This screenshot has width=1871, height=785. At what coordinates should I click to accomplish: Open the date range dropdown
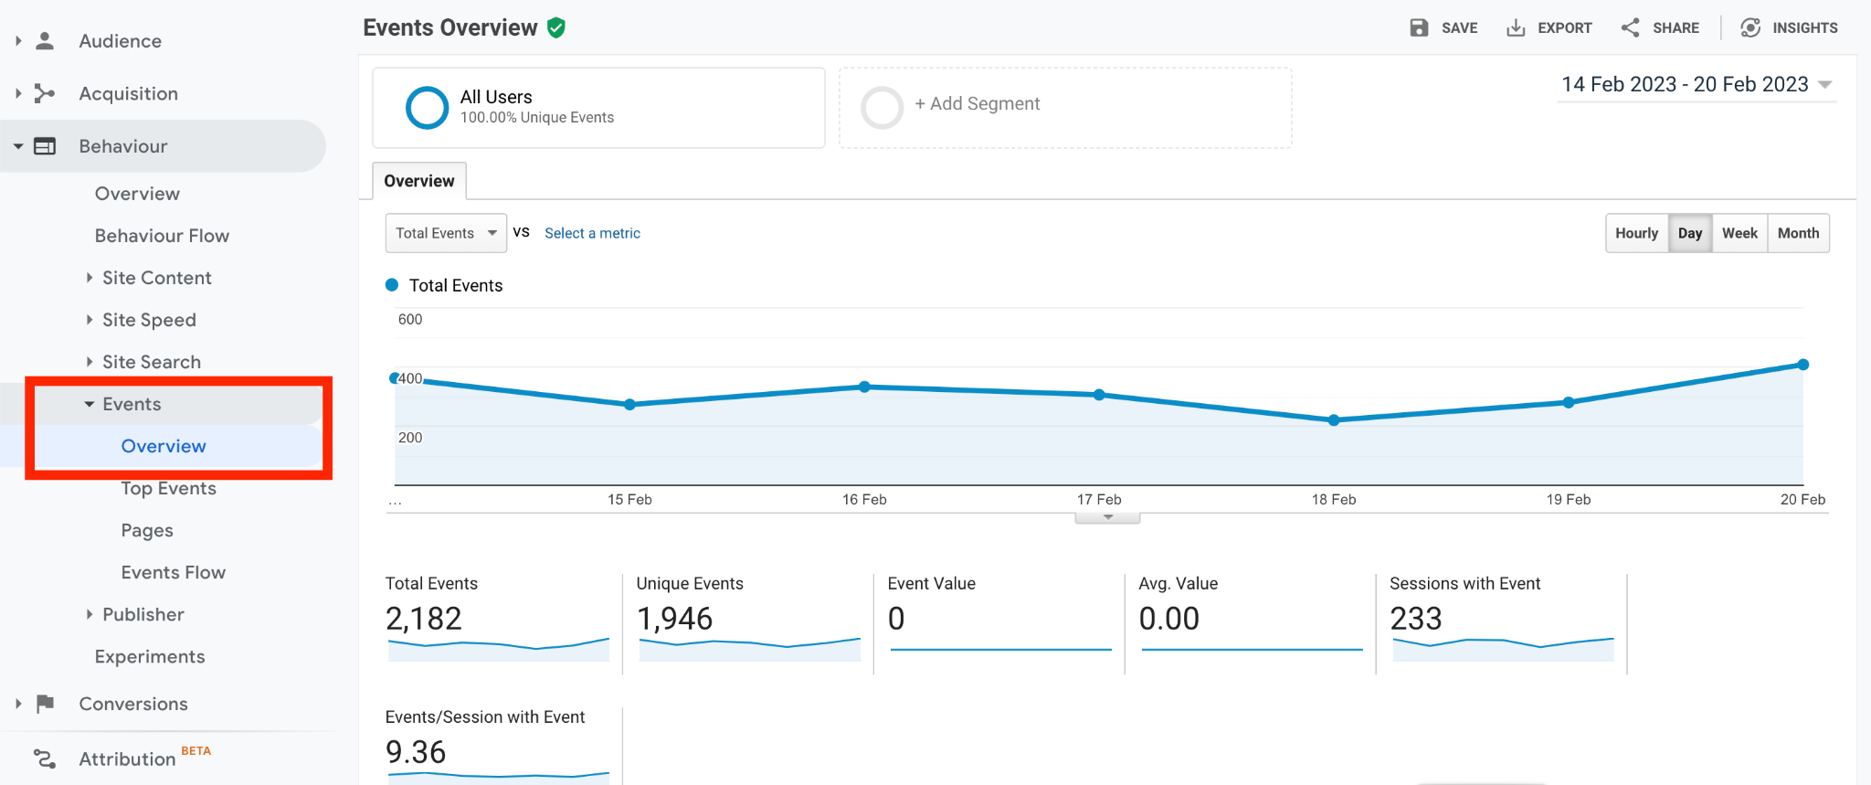coord(1697,84)
